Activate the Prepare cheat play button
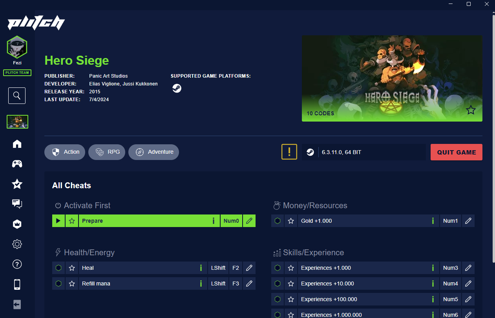 (58, 221)
